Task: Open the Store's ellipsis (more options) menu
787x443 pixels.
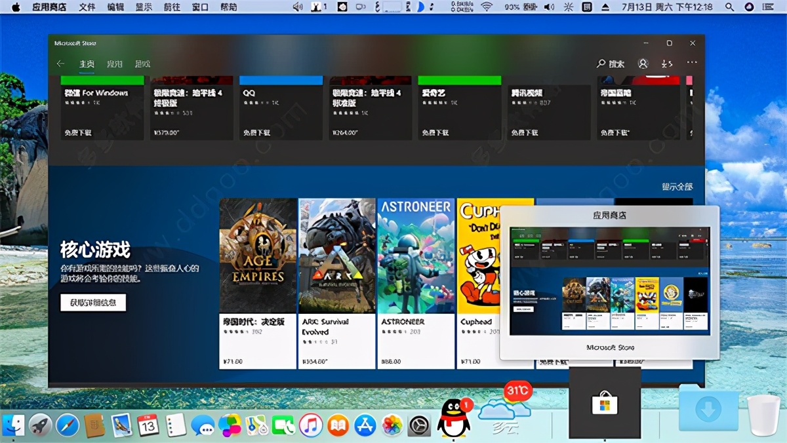Action: tap(692, 64)
